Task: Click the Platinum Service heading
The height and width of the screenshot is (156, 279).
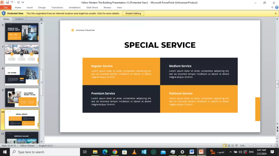Action: point(181,94)
